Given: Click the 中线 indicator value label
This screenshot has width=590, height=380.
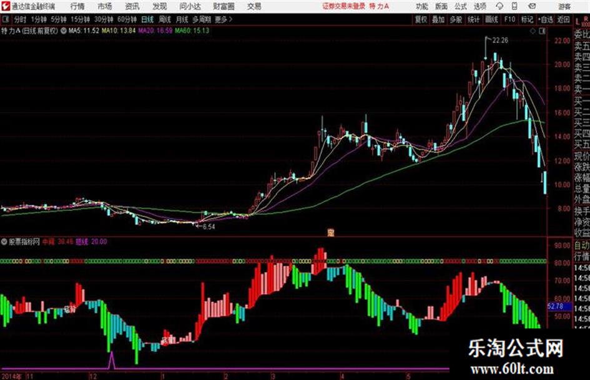Looking at the screenshot, I should pyautogui.click(x=57, y=242).
